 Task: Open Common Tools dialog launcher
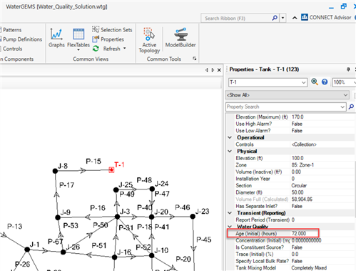(x=195, y=59)
